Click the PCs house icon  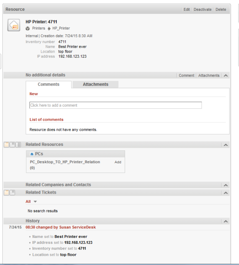coord(32,154)
